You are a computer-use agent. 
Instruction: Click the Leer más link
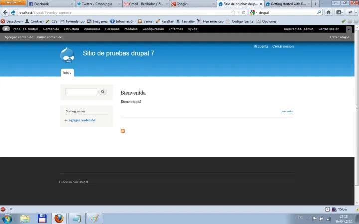point(286,112)
